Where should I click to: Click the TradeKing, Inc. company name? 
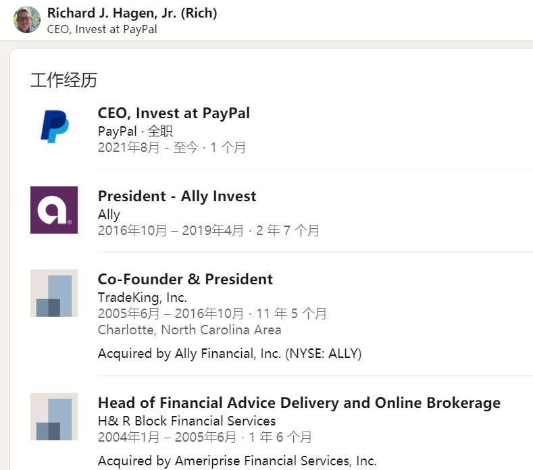point(142,298)
